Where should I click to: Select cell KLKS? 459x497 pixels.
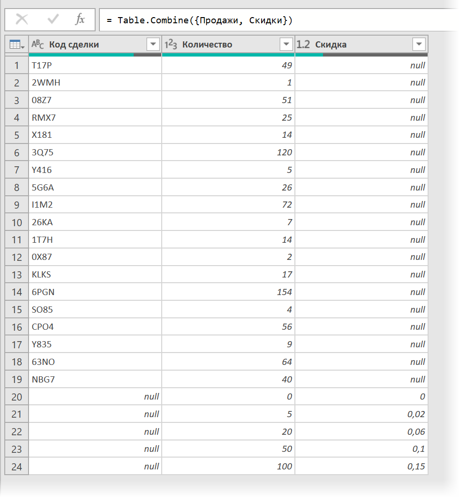pos(95,275)
